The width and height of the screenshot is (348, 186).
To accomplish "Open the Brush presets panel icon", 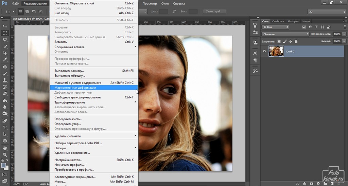I will coord(255,25).
